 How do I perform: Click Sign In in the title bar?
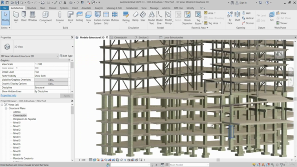241,3
